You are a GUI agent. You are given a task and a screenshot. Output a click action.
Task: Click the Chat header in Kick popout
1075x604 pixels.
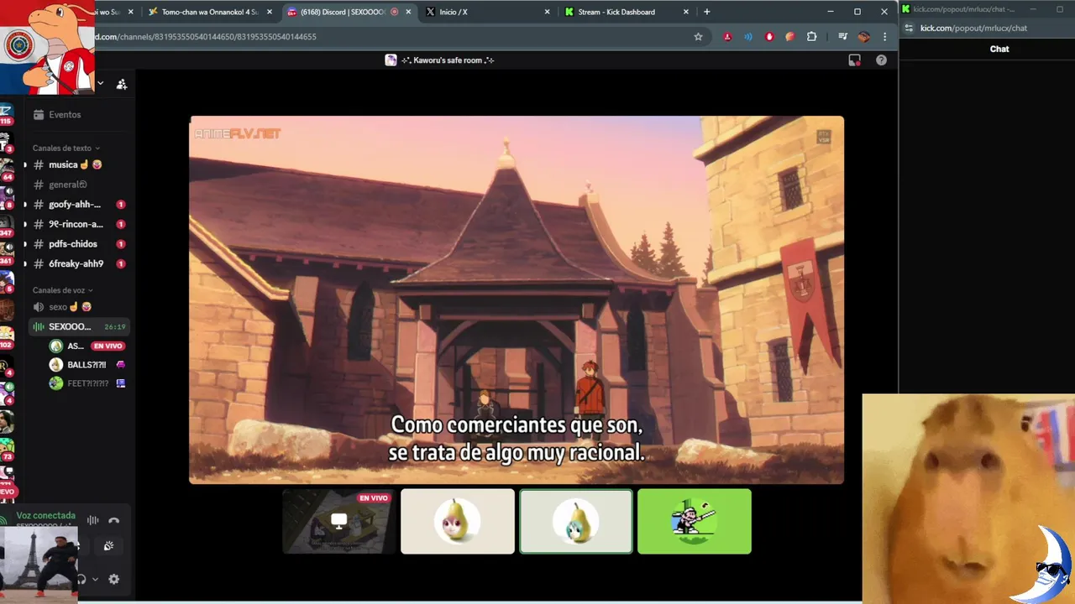(999, 49)
